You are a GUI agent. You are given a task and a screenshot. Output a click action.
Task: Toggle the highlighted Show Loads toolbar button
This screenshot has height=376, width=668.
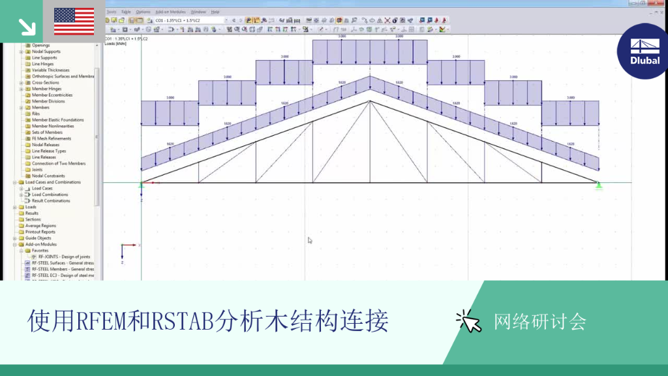pyautogui.click(x=249, y=20)
